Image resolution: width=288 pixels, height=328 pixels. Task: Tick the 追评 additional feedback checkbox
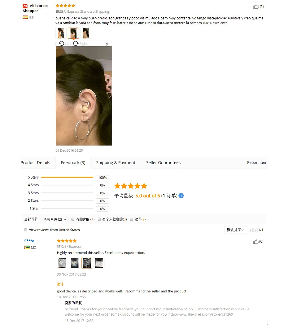pos(132,219)
